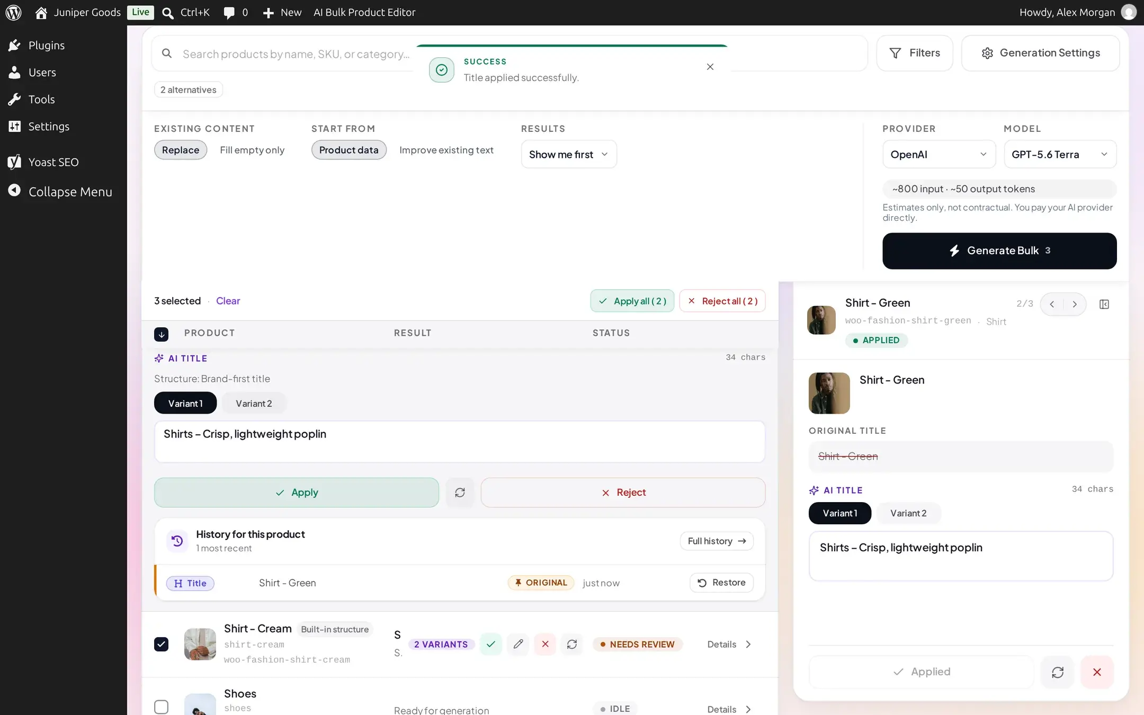Regenerate the Shirt - Cream row result
The image size is (1144, 715).
[x=572, y=644]
